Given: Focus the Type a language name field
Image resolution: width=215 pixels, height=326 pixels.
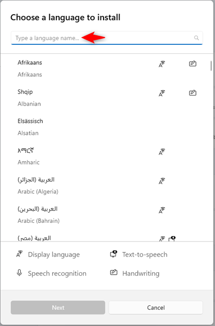Looking at the screenshot, I should pos(106,38).
